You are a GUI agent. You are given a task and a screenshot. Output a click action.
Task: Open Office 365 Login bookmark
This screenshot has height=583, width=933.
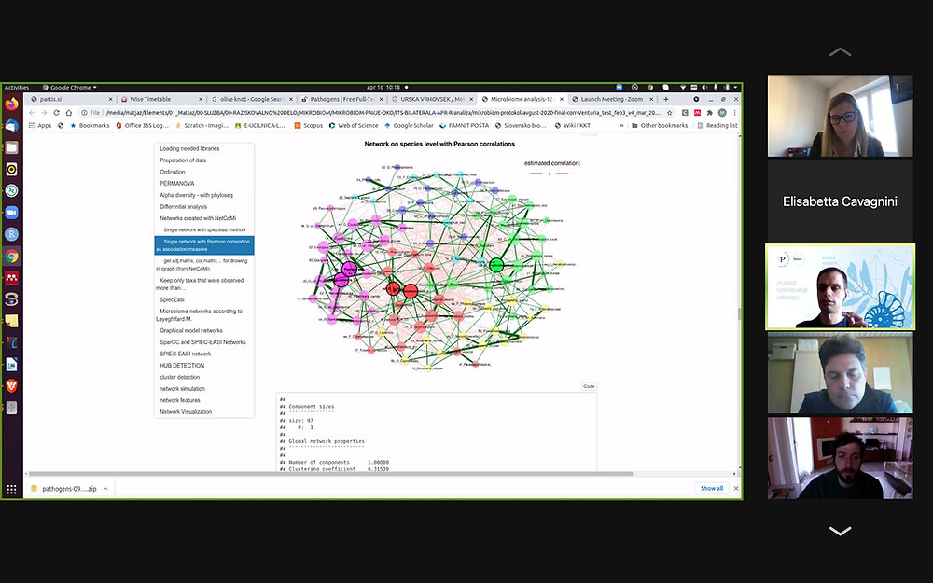pos(142,126)
